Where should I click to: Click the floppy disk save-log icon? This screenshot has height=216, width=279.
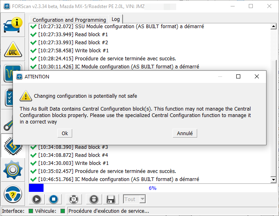pos(111,199)
